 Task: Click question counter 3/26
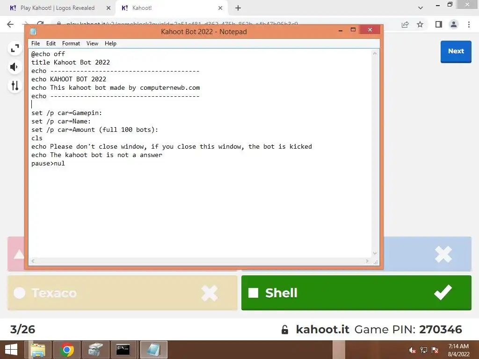tap(22, 330)
